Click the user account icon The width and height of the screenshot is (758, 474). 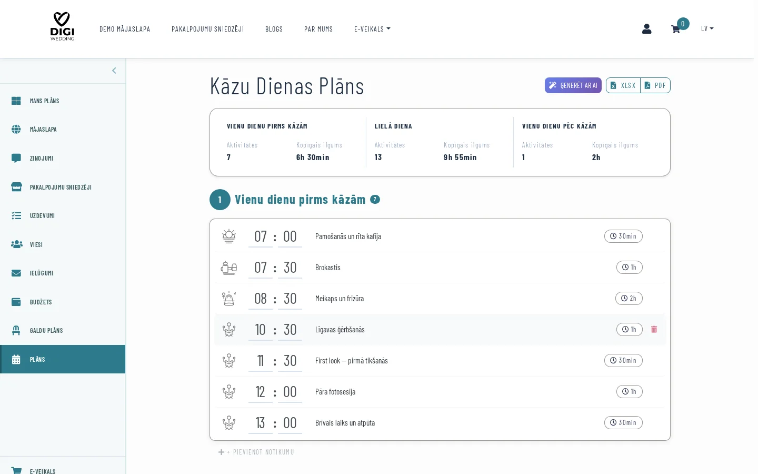[x=646, y=29]
